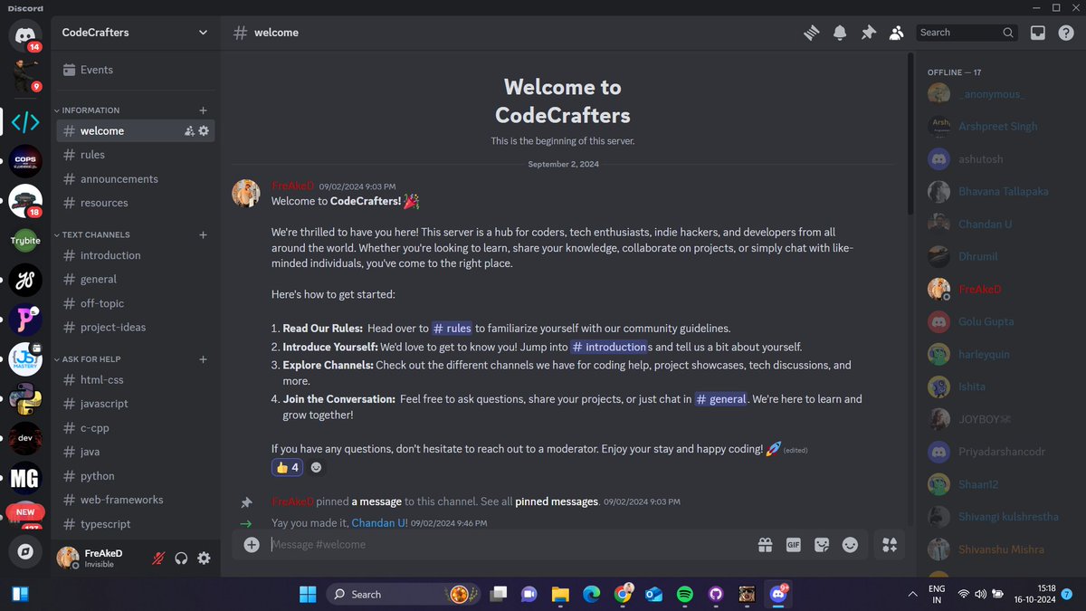Open the gift Nitro icon
The width and height of the screenshot is (1086, 611).
[765, 544]
